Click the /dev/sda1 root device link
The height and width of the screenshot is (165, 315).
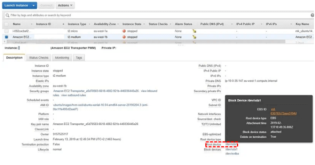[x=231, y=145]
